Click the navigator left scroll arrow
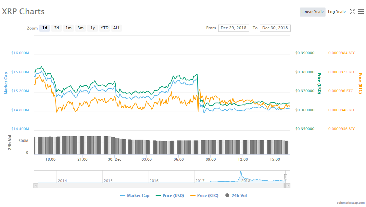Viewport: 366px width, 207px height. coord(36,186)
